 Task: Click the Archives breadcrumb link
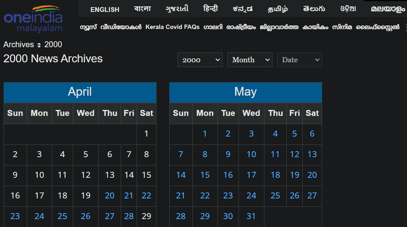coord(19,44)
